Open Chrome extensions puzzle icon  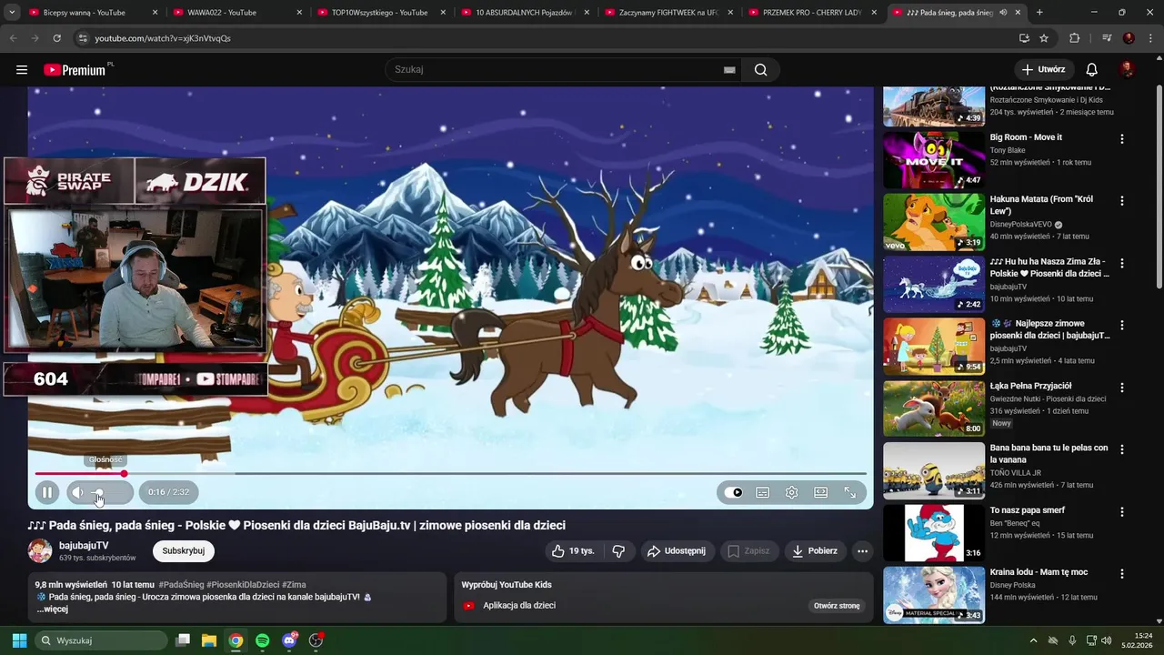(1074, 38)
